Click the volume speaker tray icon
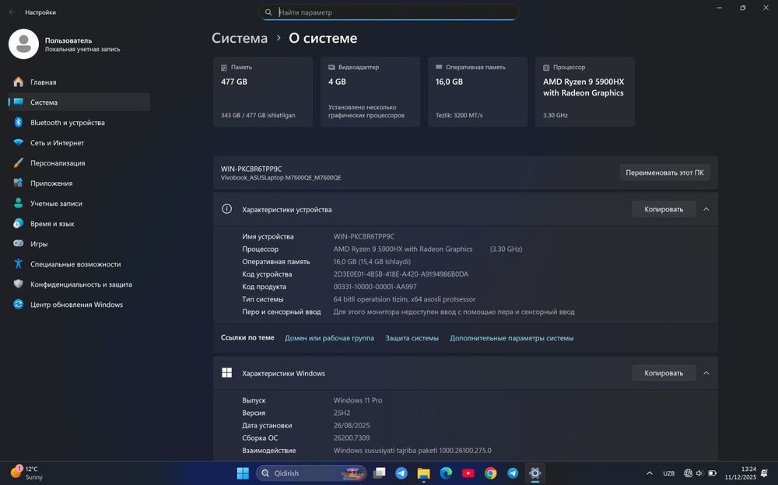The height and width of the screenshot is (485, 778). (x=699, y=473)
